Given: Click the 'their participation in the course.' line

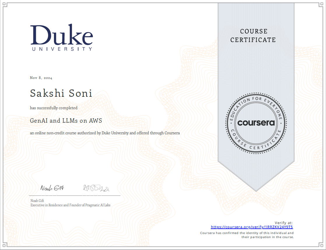Looking at the screenshot, I should pyautogui.click(x=268, y=237).
